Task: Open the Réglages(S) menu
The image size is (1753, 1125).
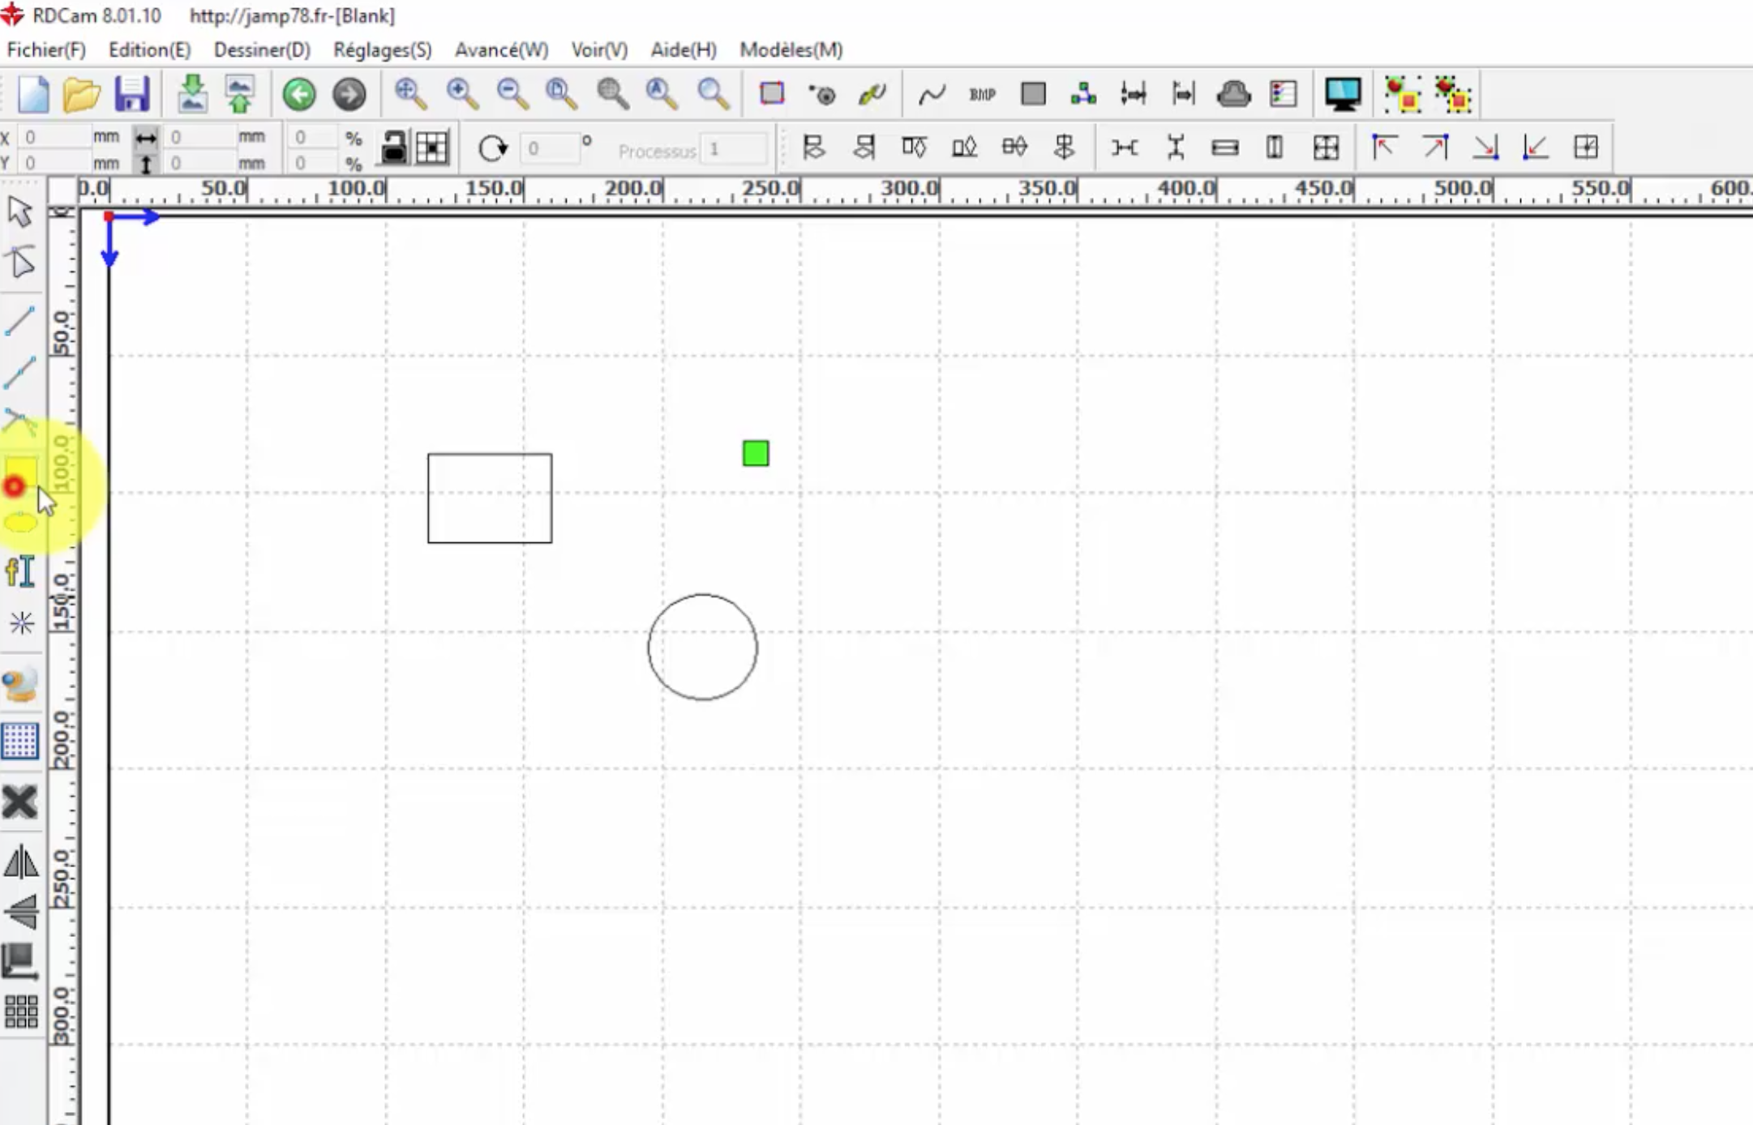Action: [382, 50]
